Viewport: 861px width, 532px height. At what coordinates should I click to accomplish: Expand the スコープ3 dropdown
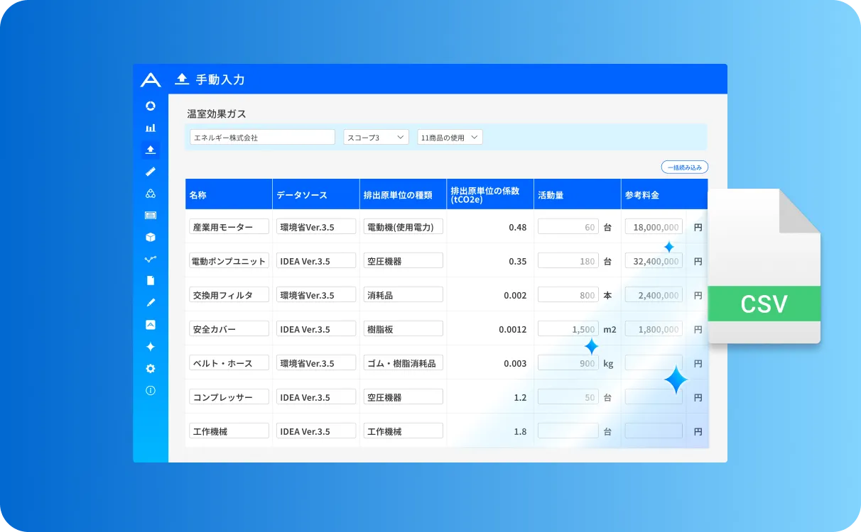pos(376,137)
